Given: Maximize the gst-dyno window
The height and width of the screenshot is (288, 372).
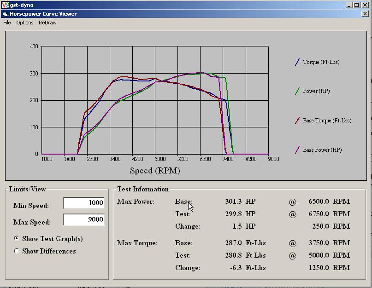Looking at the screenshot, I should click(x=358, y=5).
